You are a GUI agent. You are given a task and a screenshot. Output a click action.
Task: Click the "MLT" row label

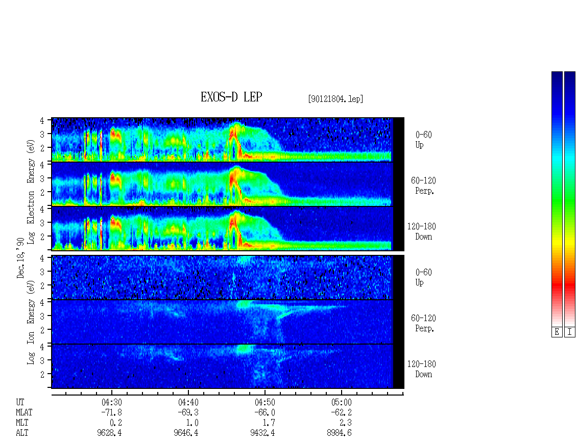click(x=22, y=423)
